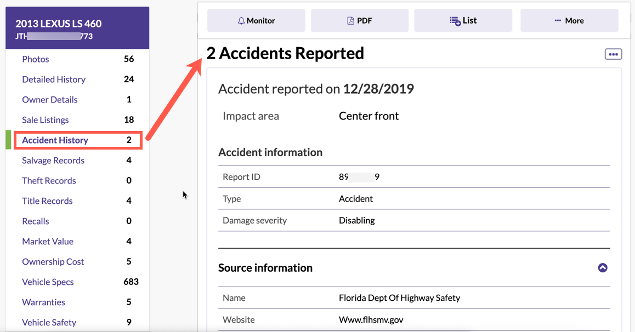Open Salvage Records
Viewport: 635px width, 332px height.
[53, 160]
